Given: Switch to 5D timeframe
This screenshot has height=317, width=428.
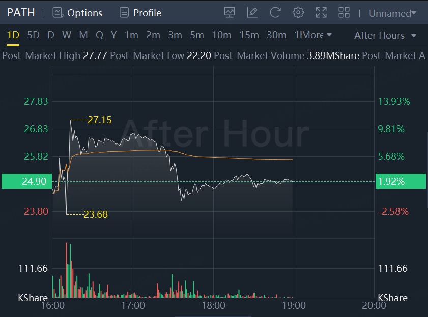Looking at the screenshot, I should (x=33, y=35).
